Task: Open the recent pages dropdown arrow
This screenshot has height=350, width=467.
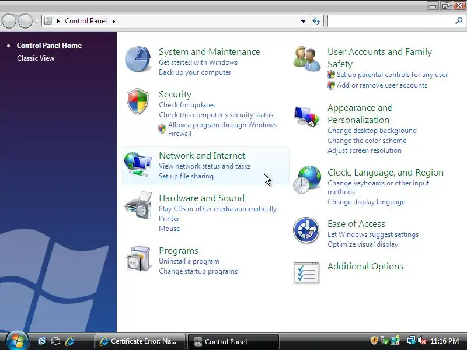Action: coord(37,22)
